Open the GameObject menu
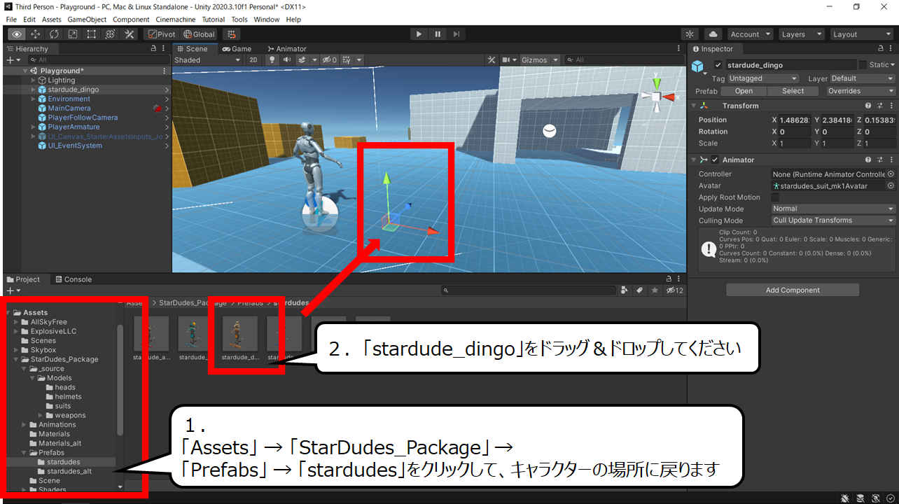Image resolution: width=899 pixels, height=504 pixels. point(87,20)
